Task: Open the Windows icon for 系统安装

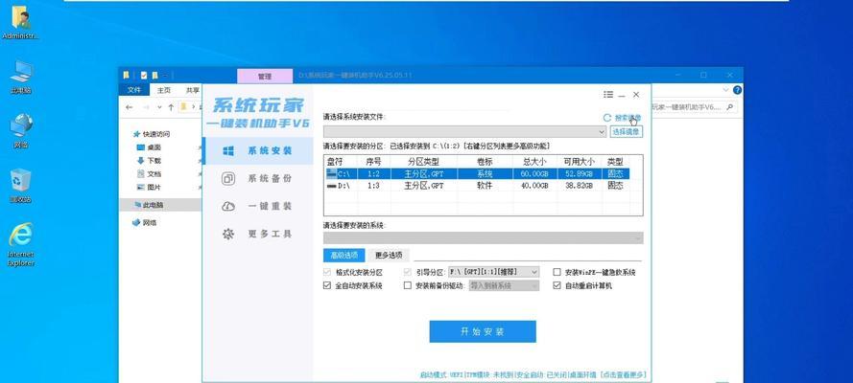Action: [x=228, y=151]
